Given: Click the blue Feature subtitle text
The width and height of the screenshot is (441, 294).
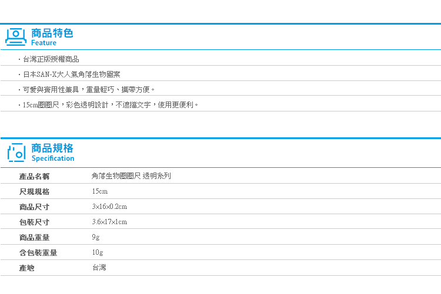Looking at the screenshot, I should click(x=44, y=43).
